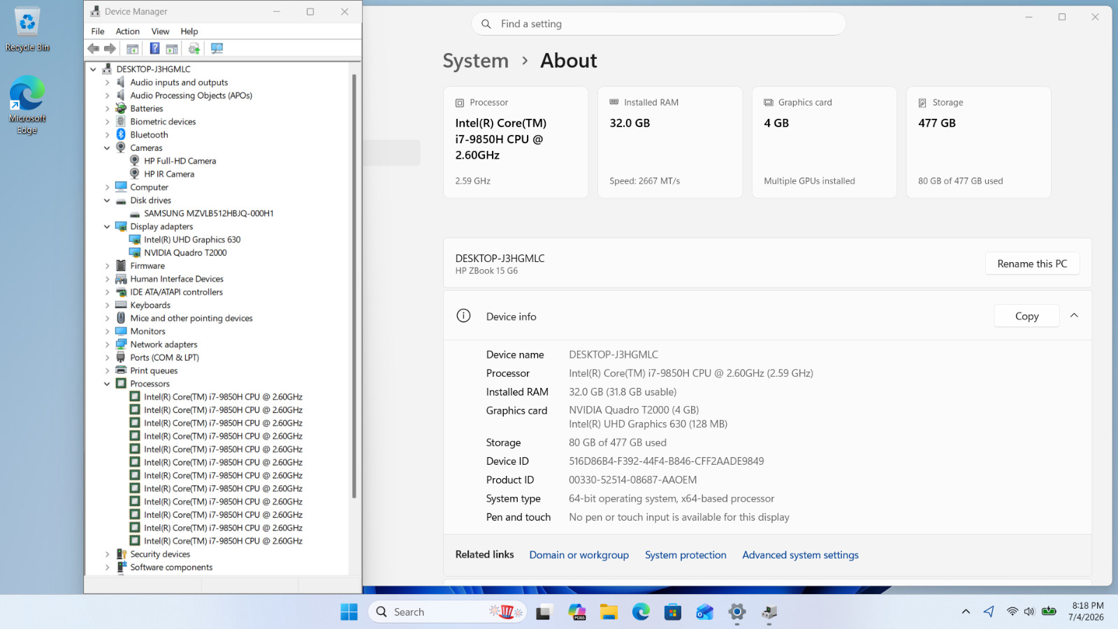The height and width of the screenshot is (629, 1118).
Task: Click the Update device driver toolbar icon
Action: tap(194, 48)
